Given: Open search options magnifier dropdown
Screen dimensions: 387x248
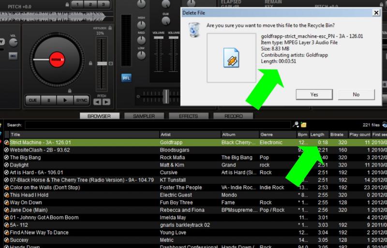Looking at the screenshot, I should (x=296, y=125).
